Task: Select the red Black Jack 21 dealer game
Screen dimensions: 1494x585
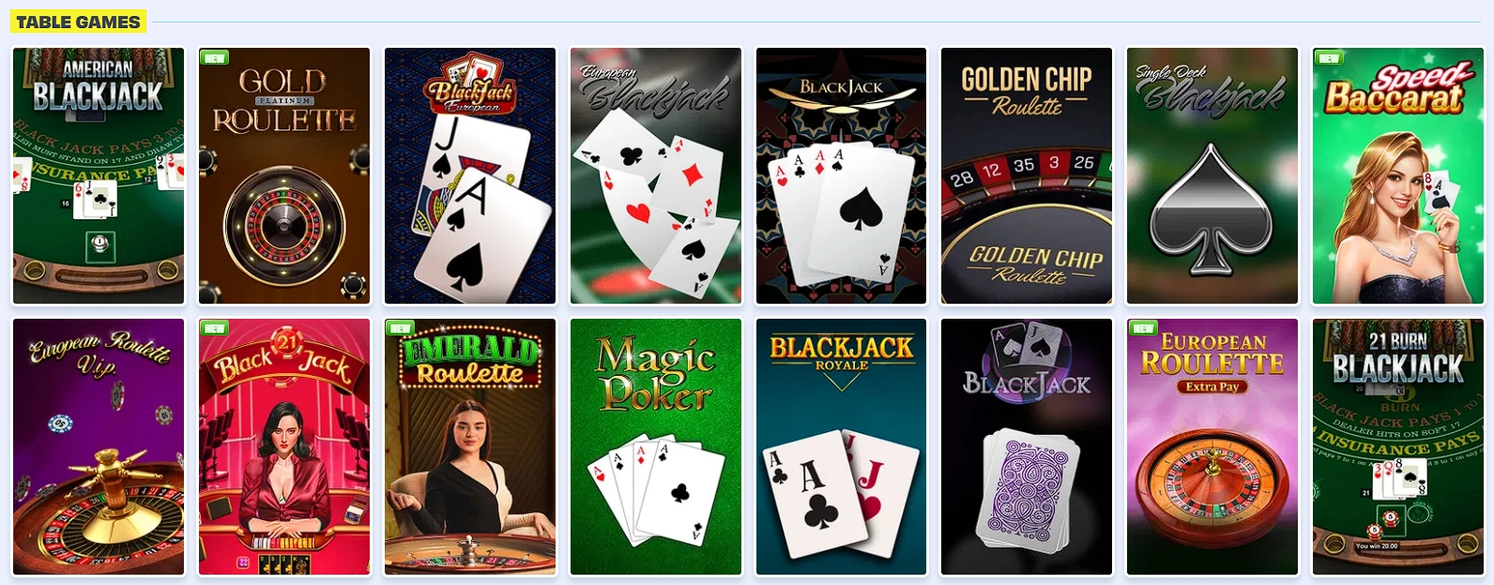Action: point(284,447)
